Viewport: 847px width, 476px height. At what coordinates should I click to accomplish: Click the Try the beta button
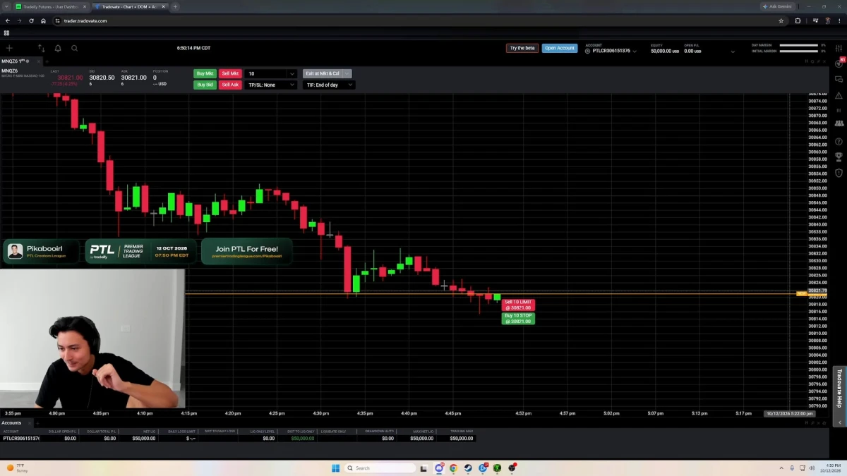tap(522, 48)
